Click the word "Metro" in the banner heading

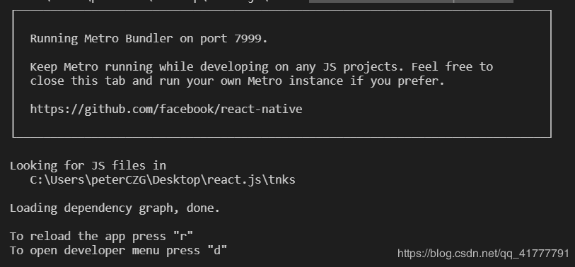pos(101,38)
